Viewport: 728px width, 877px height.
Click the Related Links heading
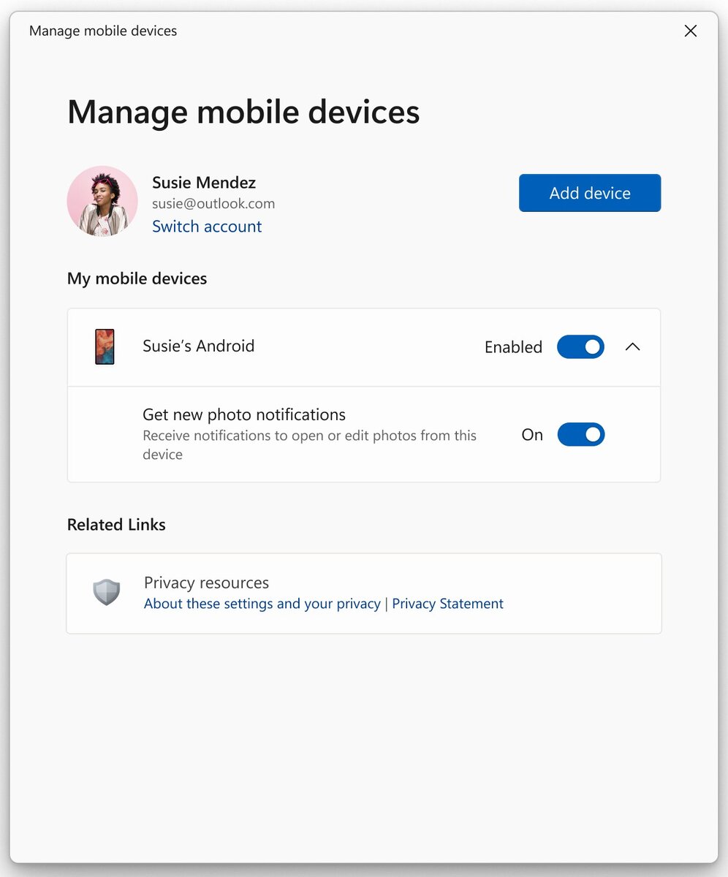(x=116, y=525)
